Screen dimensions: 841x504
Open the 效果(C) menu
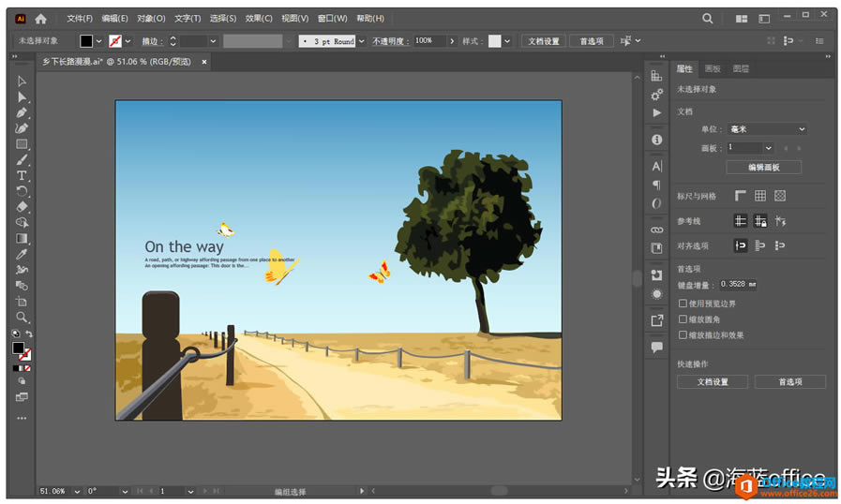click(259, 19)
